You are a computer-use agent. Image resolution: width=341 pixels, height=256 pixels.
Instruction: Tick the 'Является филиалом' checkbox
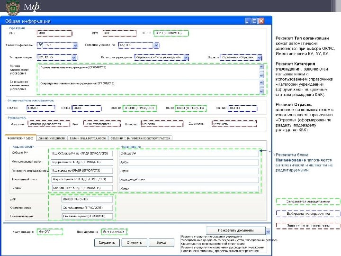point(40,45)
